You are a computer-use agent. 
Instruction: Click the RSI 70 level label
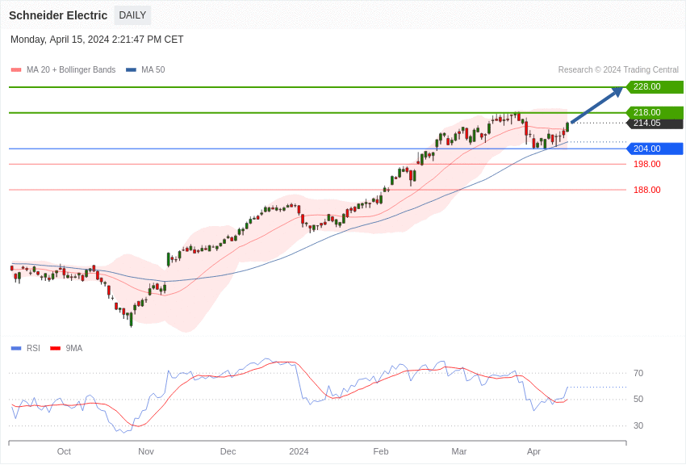click(638, 373)
